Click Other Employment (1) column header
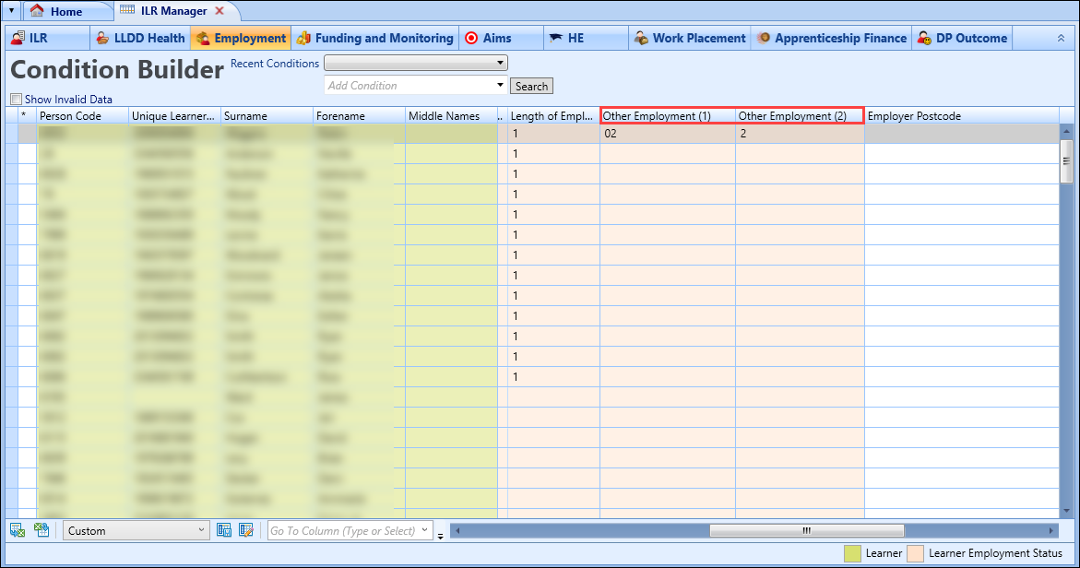1080x568 pixels. (668, 115)
